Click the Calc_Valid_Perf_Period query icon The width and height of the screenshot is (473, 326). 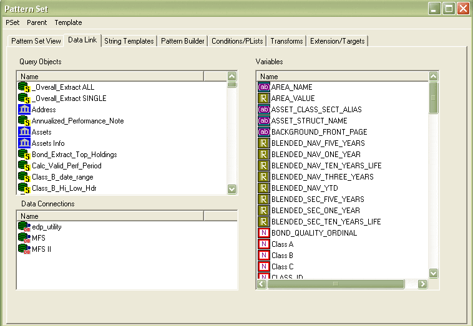pyautogui.click(x=24, y=166)
